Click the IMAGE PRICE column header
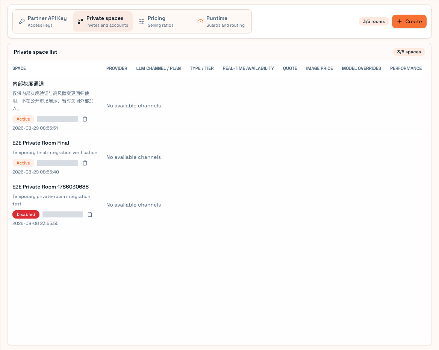The image size is (439, 350). pos(319,69)
